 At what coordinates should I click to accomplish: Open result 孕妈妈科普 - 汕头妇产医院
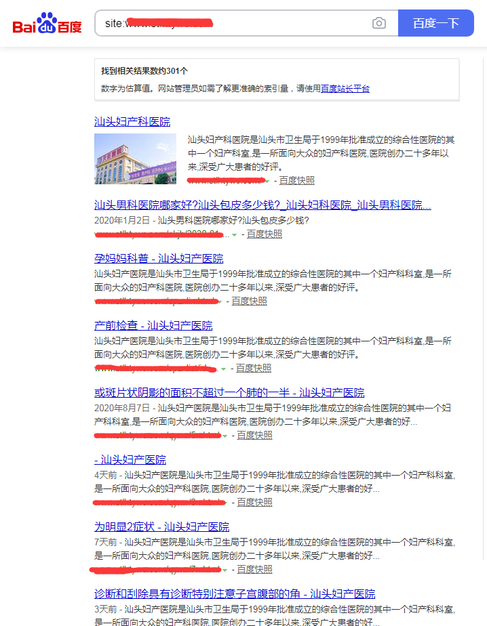[159, 259]
